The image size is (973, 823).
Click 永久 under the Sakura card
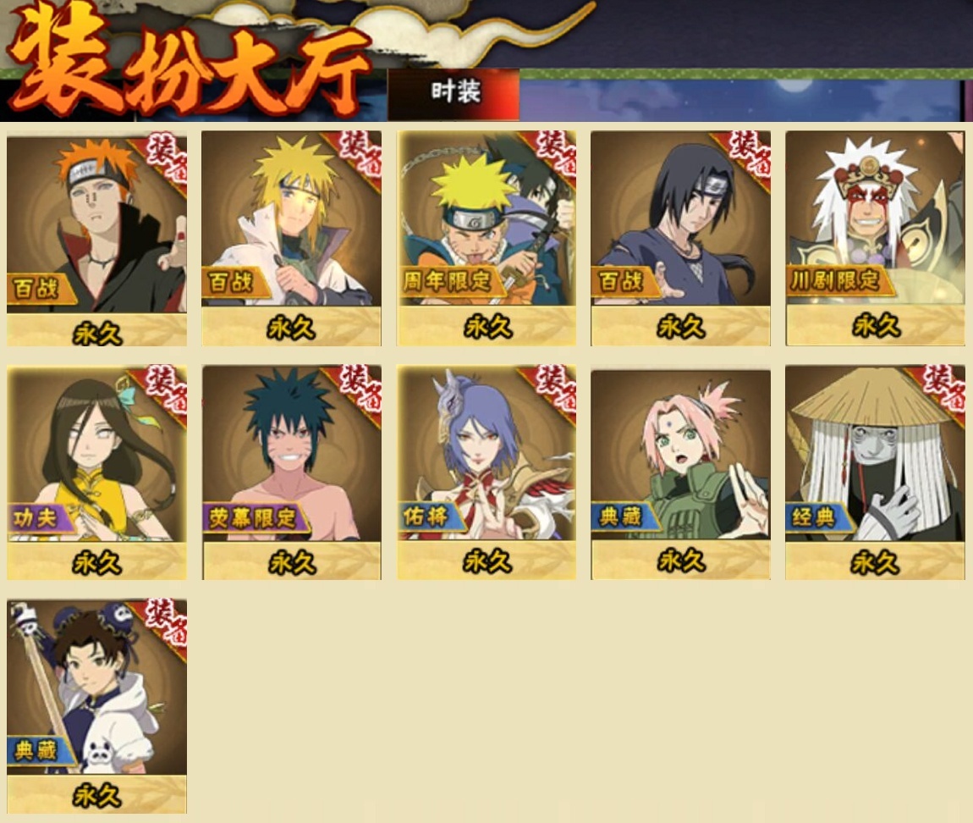[x=681, y=561]
